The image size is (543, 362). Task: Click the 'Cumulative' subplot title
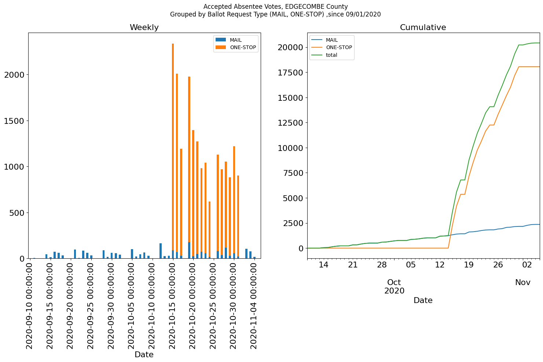(x=423, y=27)
